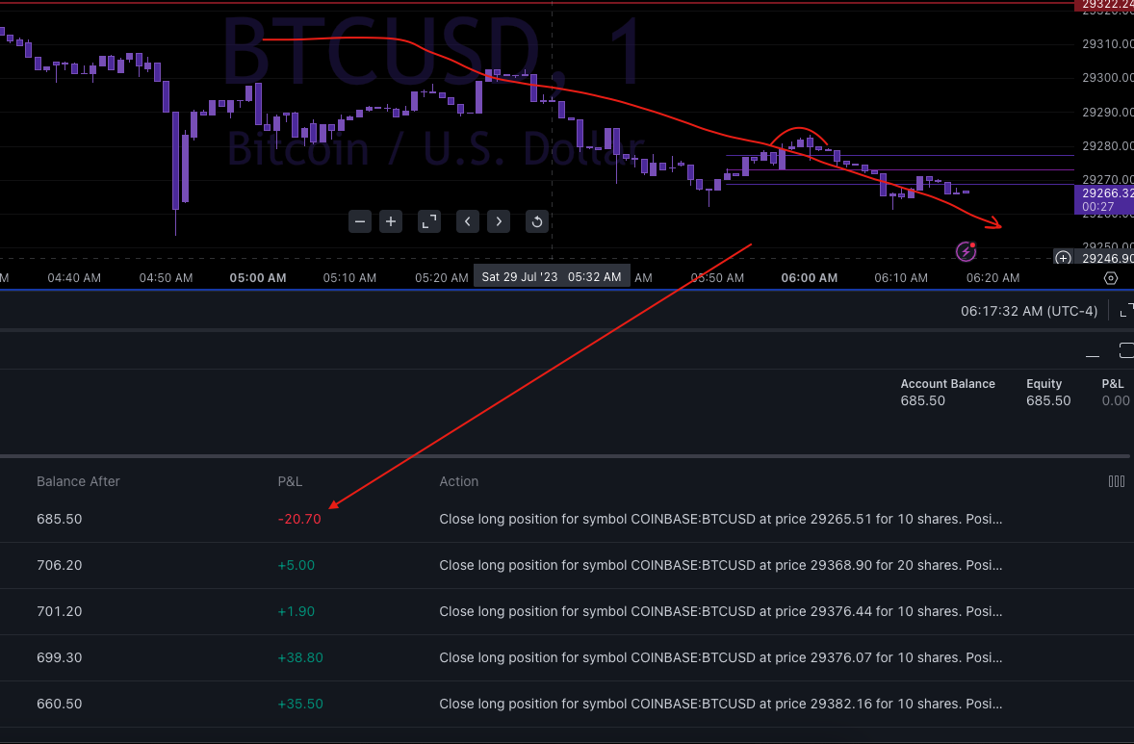
Task: Click the Sat 29 Jul '23 date label
Action: pos(552,276)
